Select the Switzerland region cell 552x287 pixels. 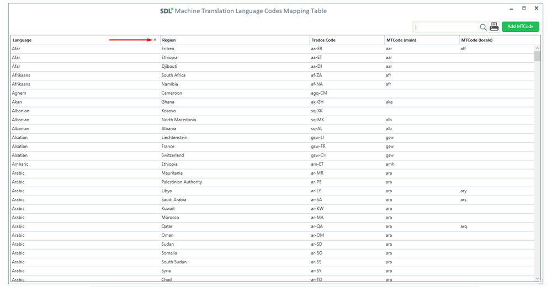(172, 155)
